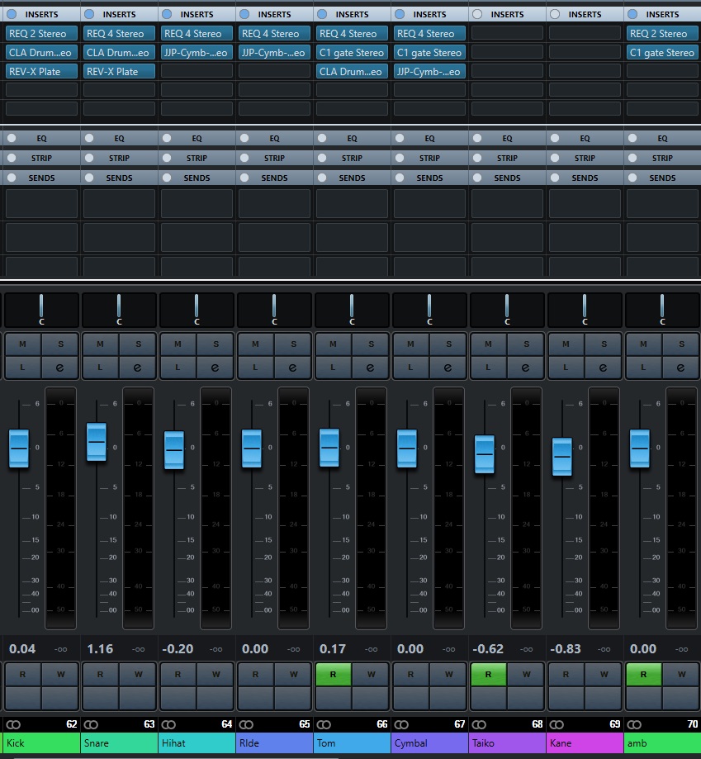This screenshot has width=701, height=759.
Task: Mute the Kick channel
Action: click(x=23, y=344)
